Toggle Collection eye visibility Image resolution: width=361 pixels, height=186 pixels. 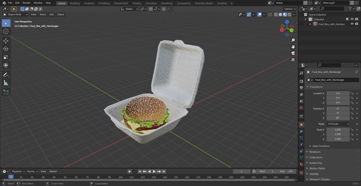point(352,19)
